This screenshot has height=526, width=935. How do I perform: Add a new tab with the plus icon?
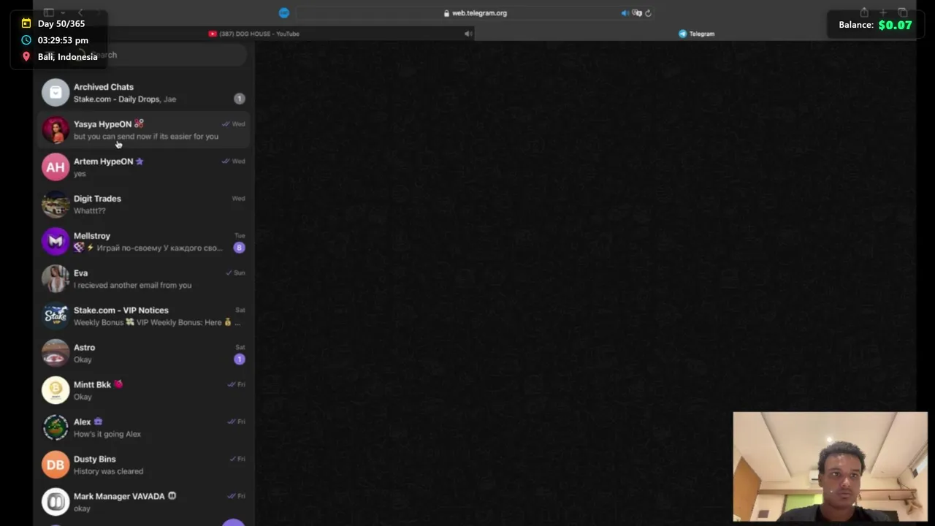coord(883,12)
